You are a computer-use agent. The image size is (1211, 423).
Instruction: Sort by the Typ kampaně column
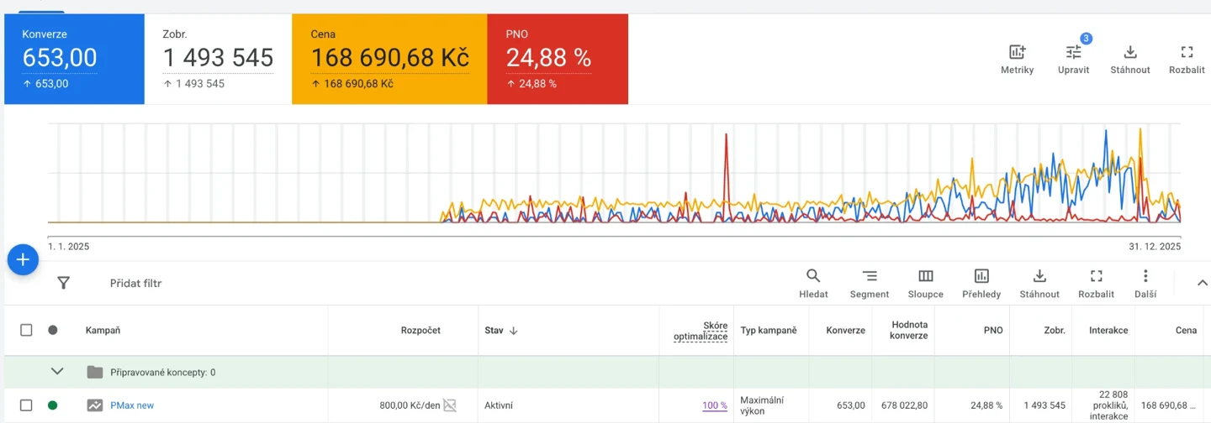(x=769, y=331)
